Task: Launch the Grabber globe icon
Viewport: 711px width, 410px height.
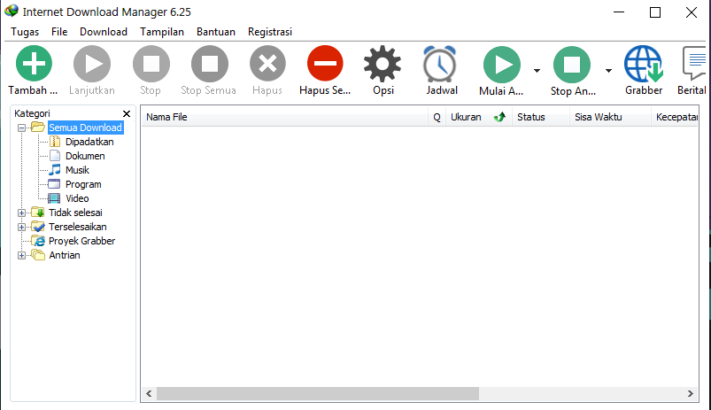Action: coord(644,64)
